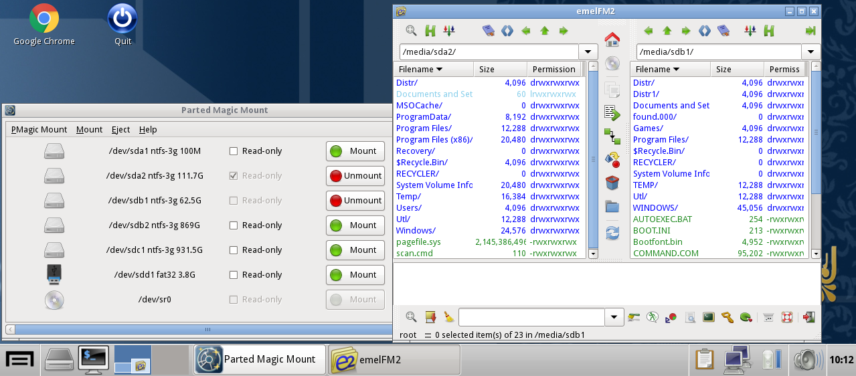Click the right pane vertical scrollbar thumb

point(815,132)
